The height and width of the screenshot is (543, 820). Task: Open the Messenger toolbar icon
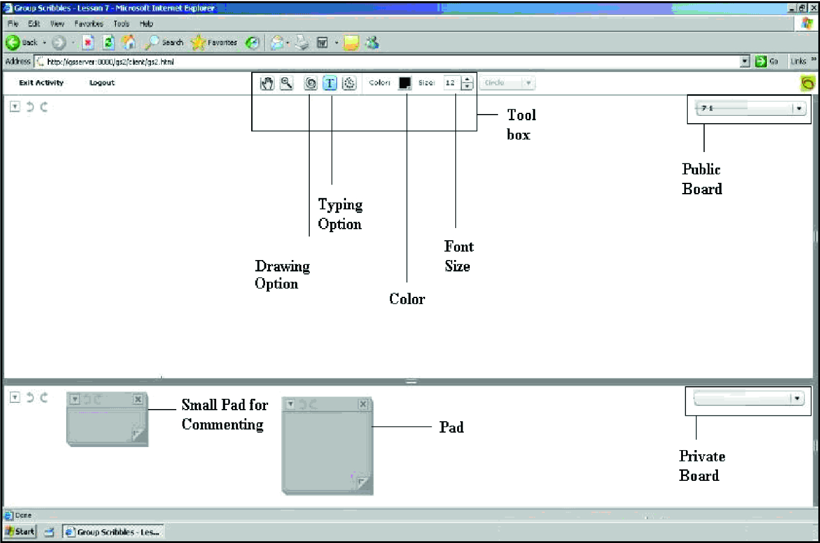click(x=372, y=42)
